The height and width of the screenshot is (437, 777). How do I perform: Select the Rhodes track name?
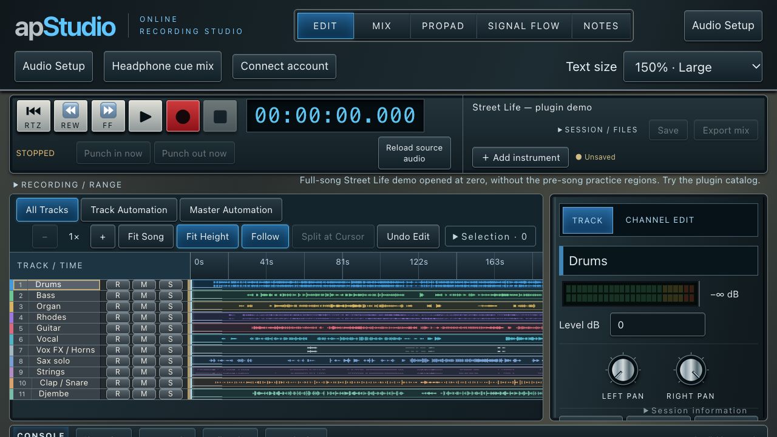pos(52,317)
